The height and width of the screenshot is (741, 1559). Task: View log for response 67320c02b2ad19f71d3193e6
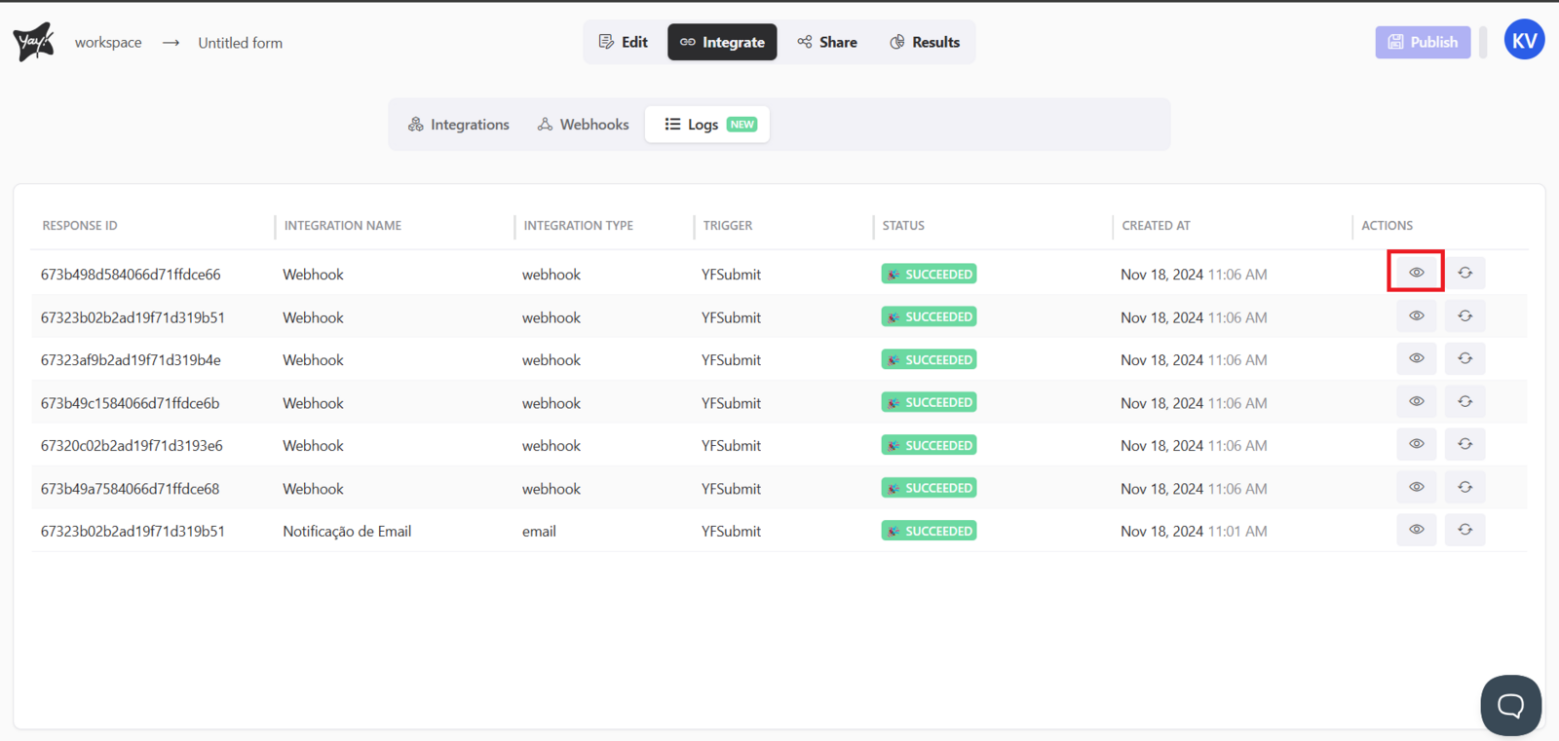pyautogui.click(x=1416, y=444)
